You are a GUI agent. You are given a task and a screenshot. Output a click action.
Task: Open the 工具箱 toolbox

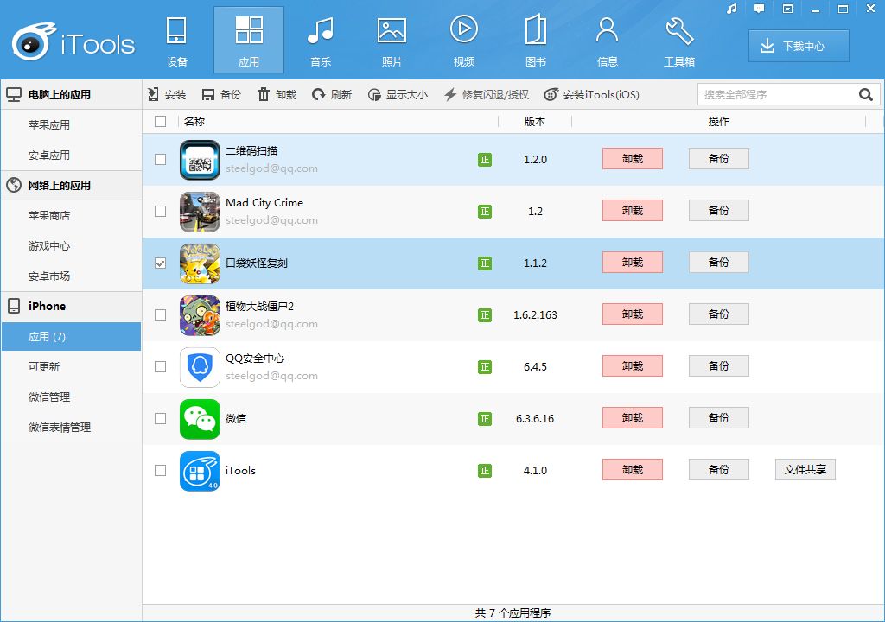tap(679, 41)
